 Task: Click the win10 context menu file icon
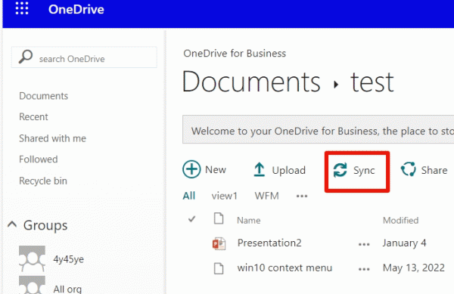tap(219, 268)
